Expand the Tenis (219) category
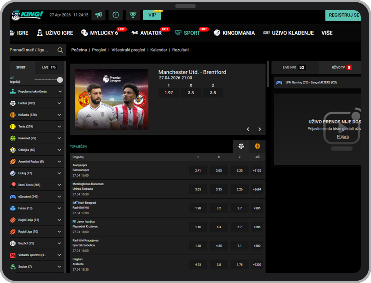This screenshot has height=283, width=371. coord(60,126)
